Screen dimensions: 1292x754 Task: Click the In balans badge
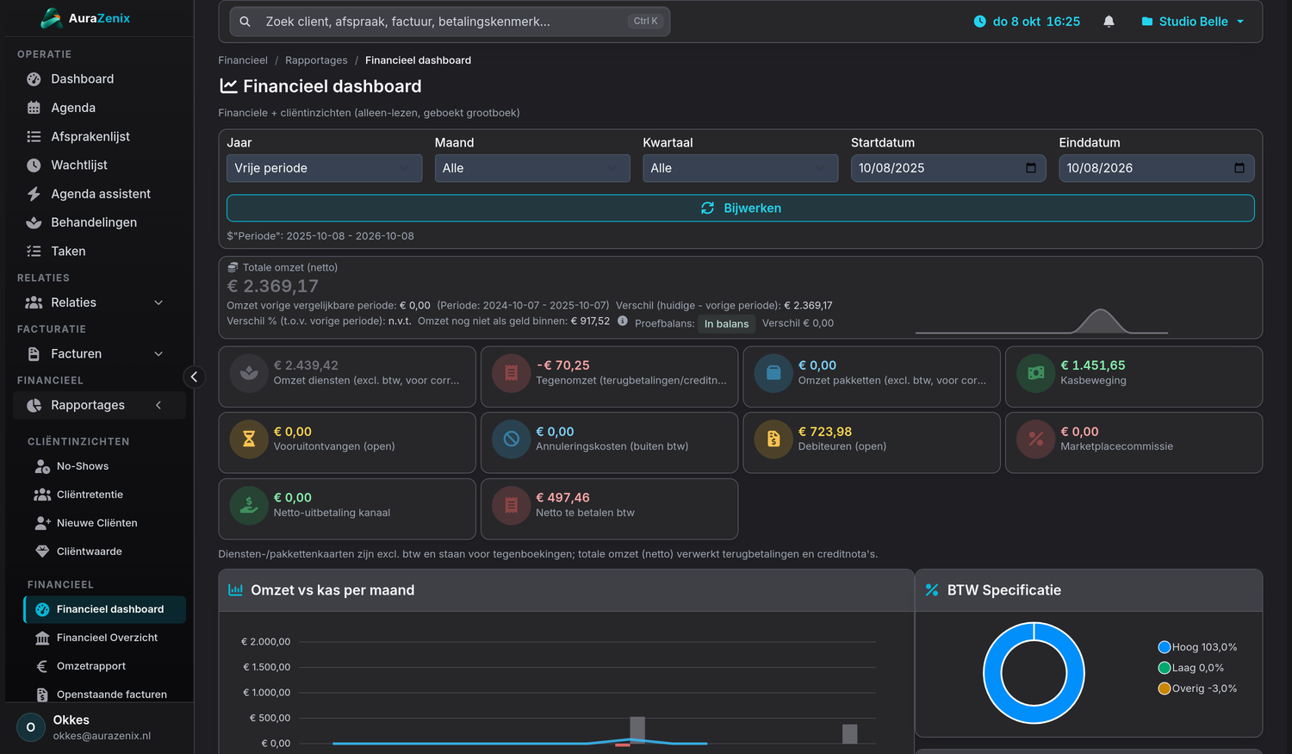tap(726, 324)
